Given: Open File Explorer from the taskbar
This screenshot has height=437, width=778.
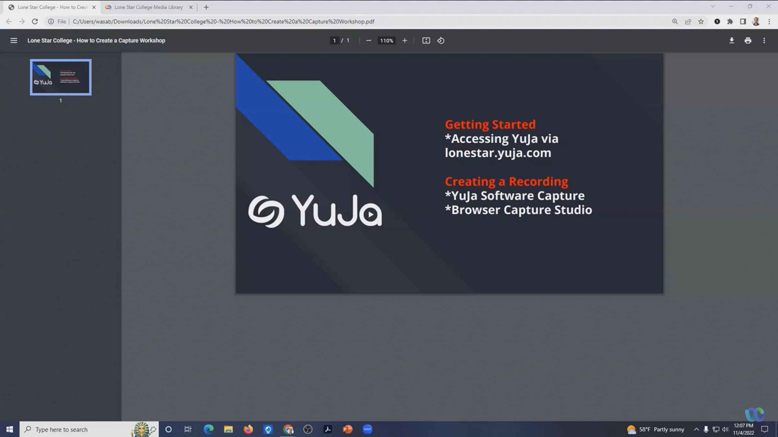Looking at the screenshot, I should pos(228,429).
